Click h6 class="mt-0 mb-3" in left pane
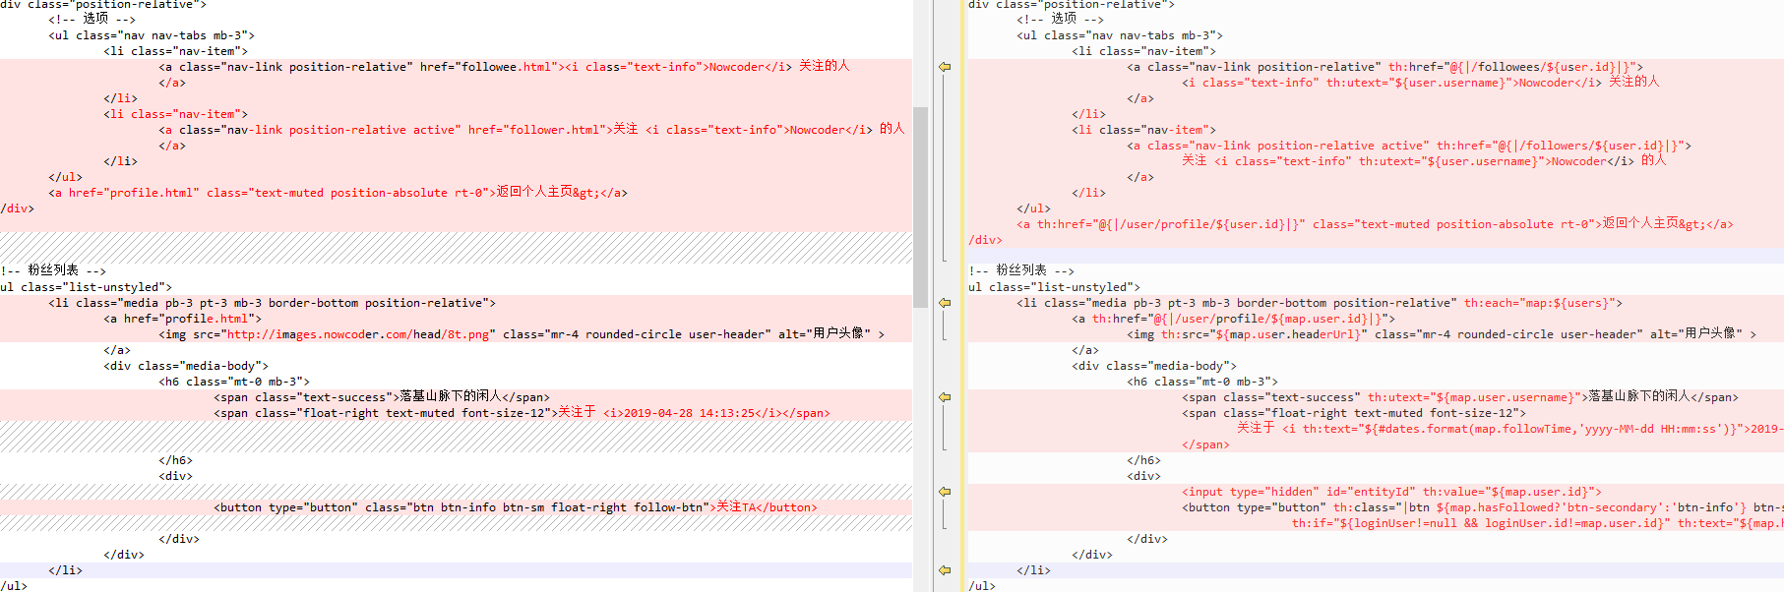 click(234, 382)
